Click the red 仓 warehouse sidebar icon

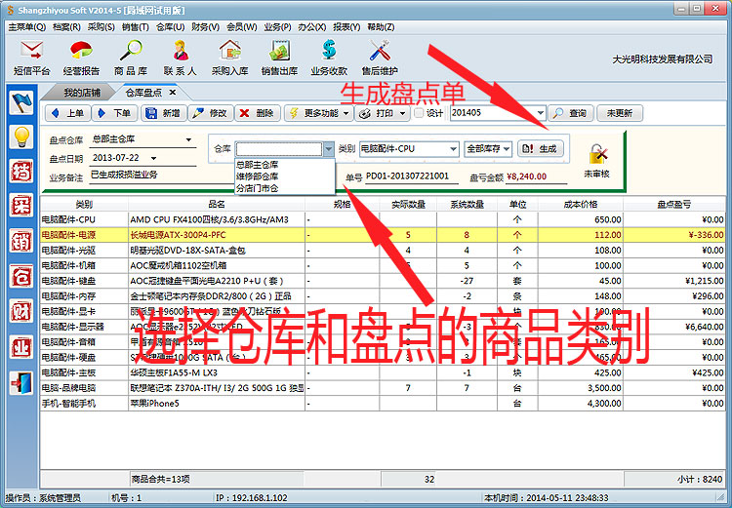point(21,276)
